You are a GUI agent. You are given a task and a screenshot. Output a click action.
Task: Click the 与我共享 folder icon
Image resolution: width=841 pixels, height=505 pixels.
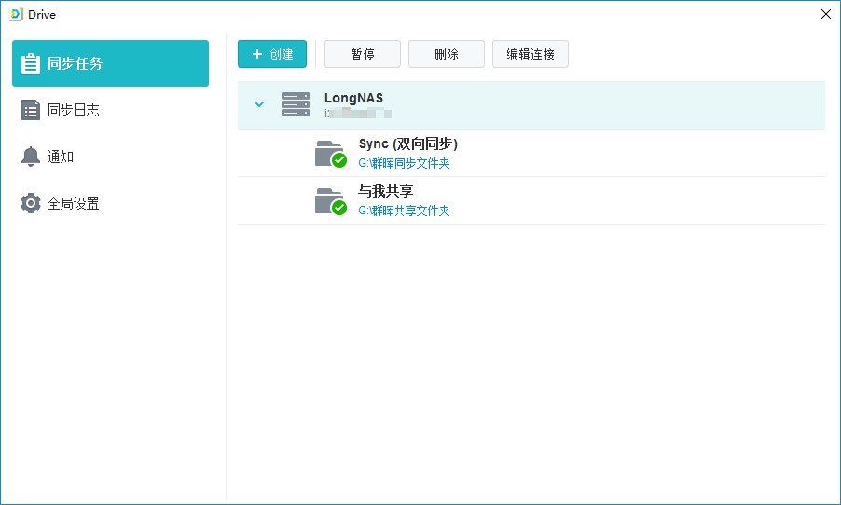pyautogui.click(x=330, y=200)
